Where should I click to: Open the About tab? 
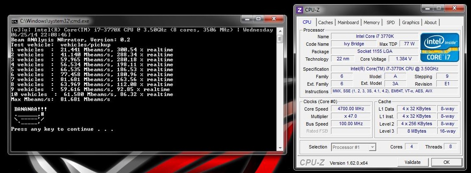tap(430, 22)
